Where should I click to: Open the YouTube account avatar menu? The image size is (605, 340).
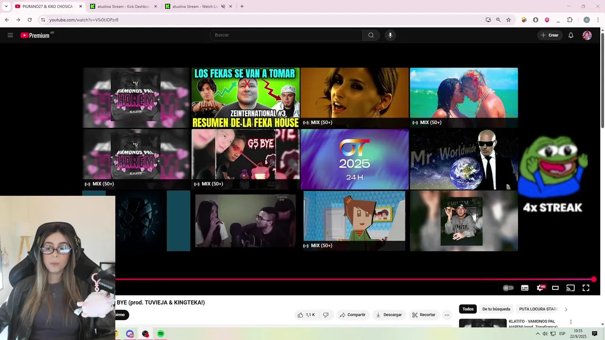coord(587,35)
